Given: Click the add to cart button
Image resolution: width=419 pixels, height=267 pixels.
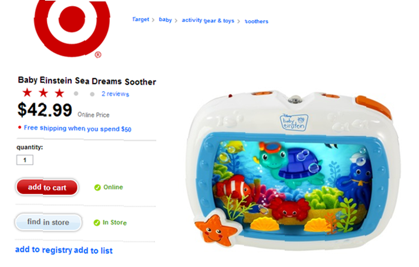Looking at the screenshot, I should tap(47, 187).
